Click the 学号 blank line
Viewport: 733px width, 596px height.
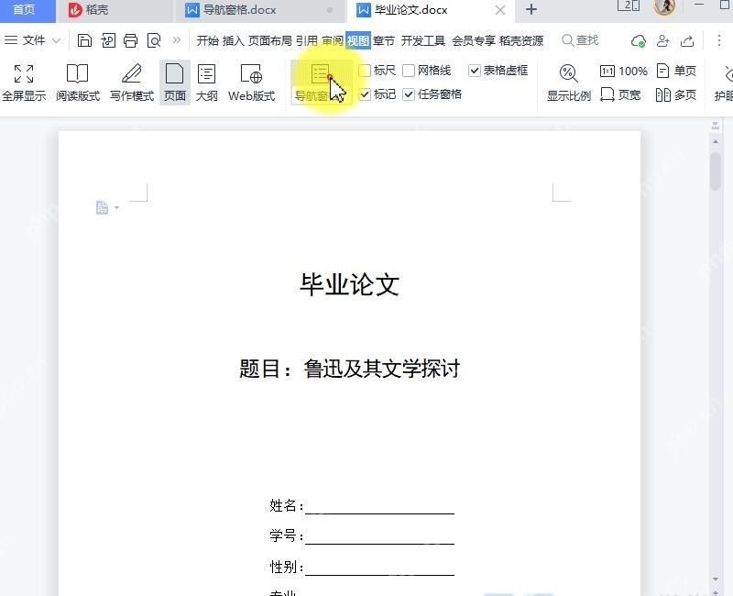click(379, 536)
